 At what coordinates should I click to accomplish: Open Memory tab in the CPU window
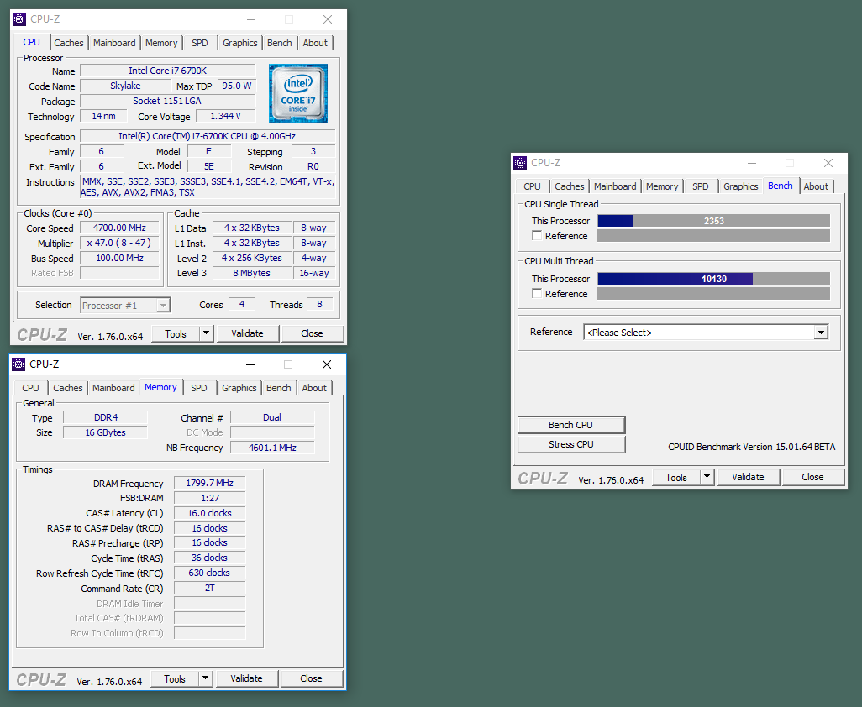161,43
